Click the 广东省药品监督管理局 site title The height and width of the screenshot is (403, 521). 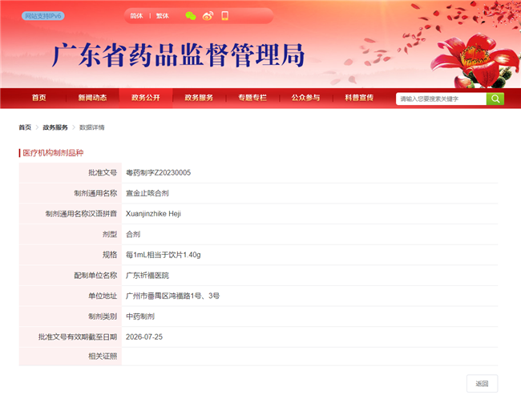pos(178,55)
